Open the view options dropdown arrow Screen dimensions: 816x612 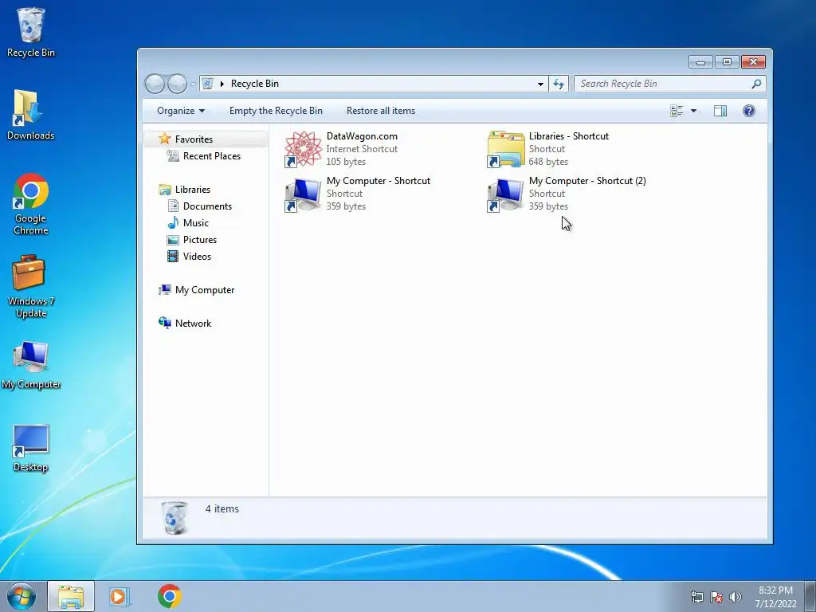pos(694,111)
